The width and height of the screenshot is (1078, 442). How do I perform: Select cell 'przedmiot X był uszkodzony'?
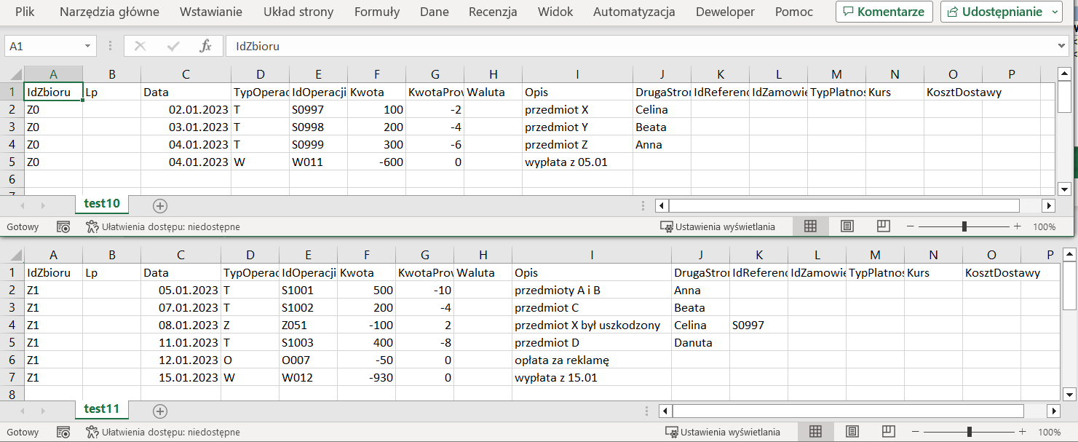coord(592,325)
